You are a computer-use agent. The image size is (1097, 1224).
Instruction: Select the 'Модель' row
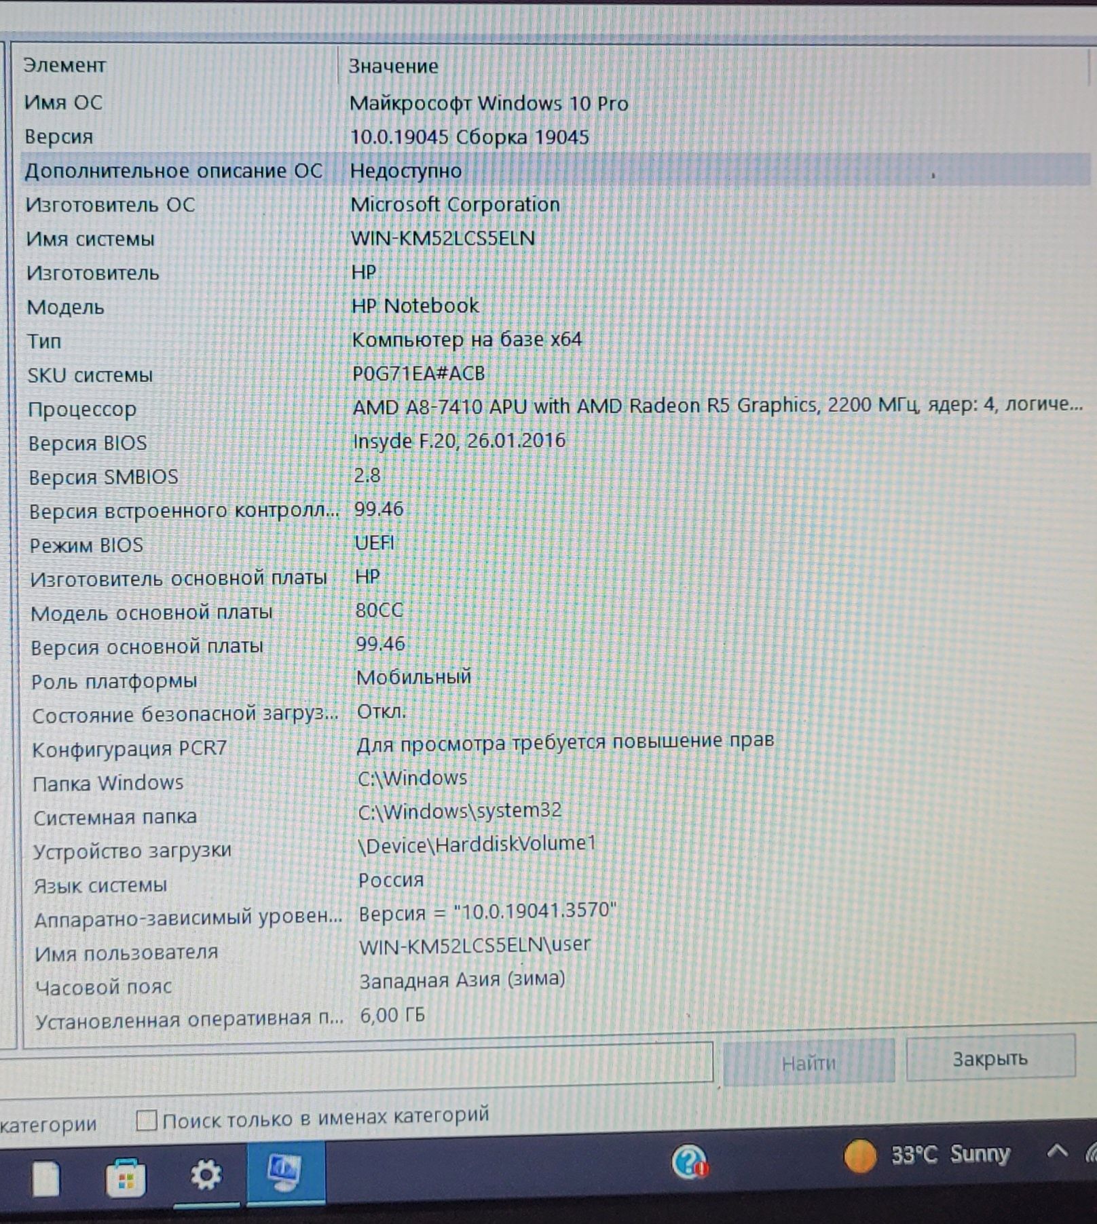pos(555,306)
